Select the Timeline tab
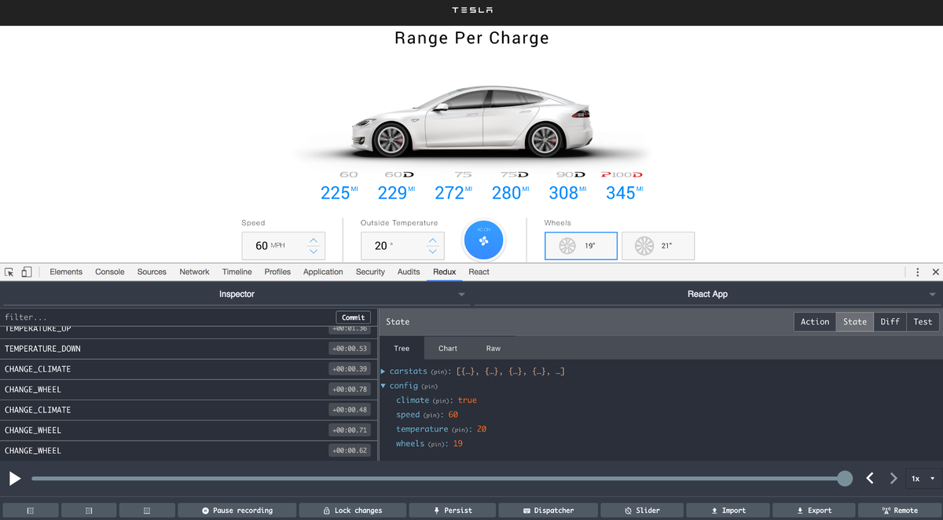This screenshot has width=943, height=520. tap(237, 272)
